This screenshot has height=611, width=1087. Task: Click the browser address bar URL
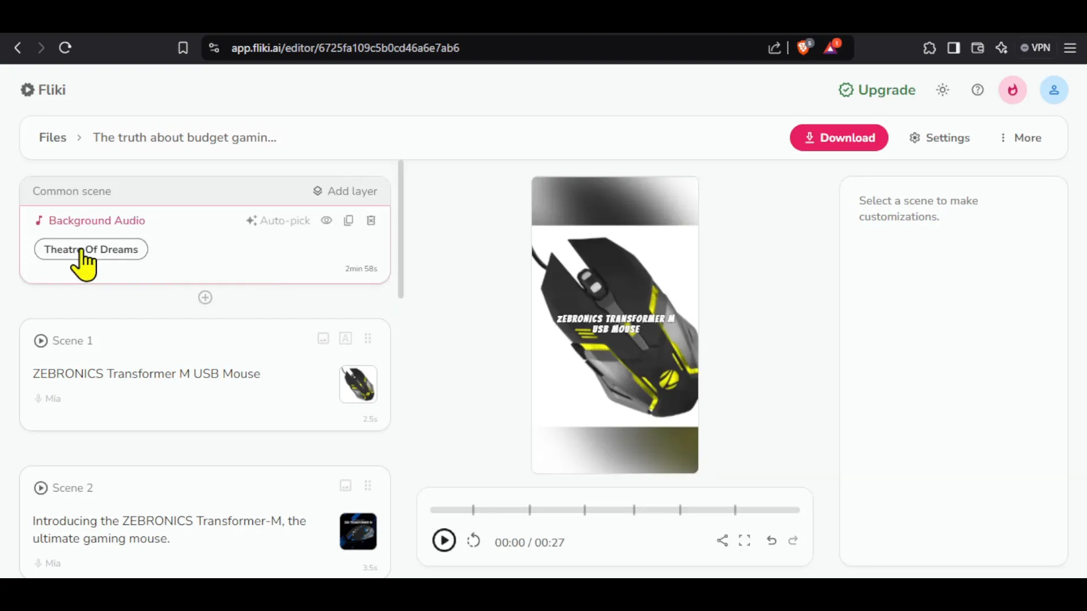click(x=345, y=48)
